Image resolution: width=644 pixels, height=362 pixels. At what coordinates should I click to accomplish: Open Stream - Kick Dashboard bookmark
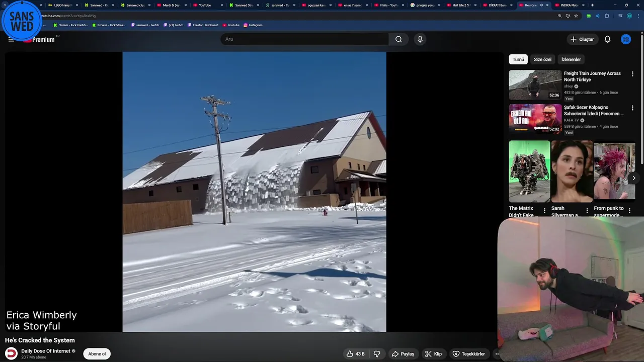(x=70, y=25)
